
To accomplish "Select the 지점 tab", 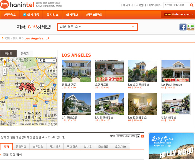I will coord(6,147).
